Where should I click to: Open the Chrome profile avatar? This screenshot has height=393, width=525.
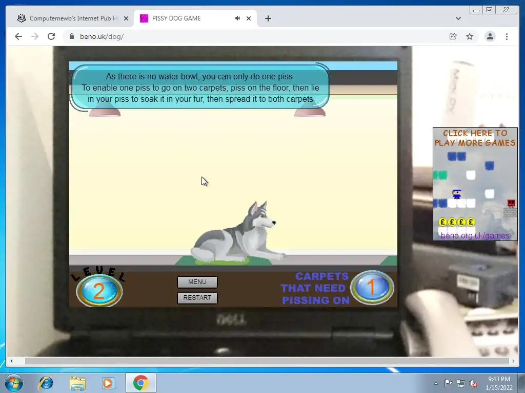pyautogui.click(x=490, y=36)
